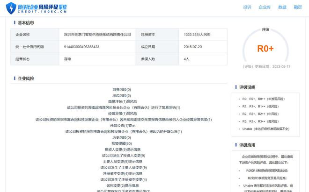Click the R3、R3+、R3++ (高风险) entry
The height and width of the screenshot is (192, 309).
click(260, 121)
